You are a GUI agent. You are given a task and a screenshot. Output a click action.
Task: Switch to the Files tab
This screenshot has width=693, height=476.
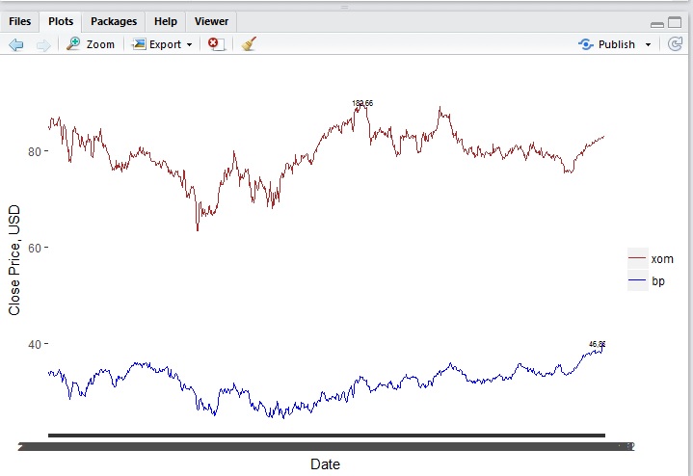point(20,21)
